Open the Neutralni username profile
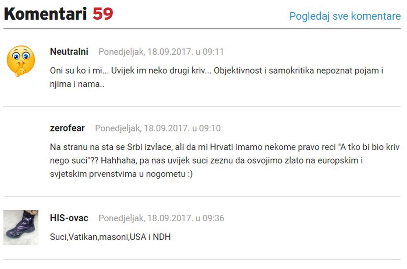 (x=69, y=51)
